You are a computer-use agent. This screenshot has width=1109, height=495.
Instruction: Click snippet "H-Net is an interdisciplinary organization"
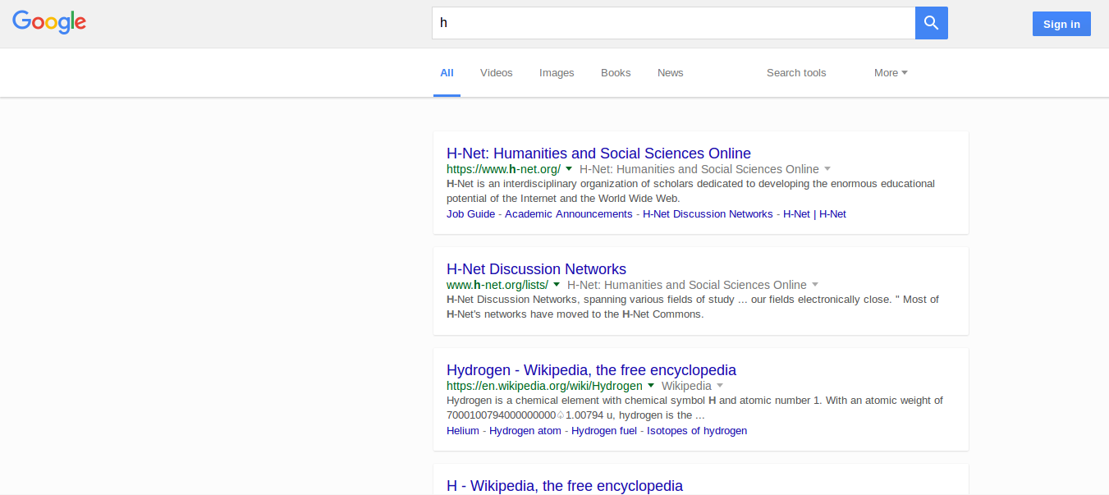click(x=690, y=191)
